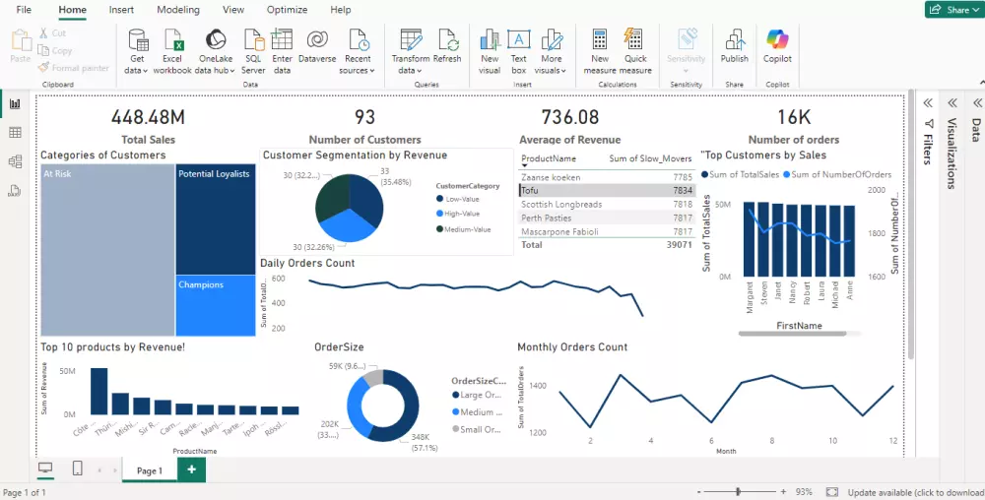985x500 pixels.
Task: Open the Share dropdown
Action: click(x=954, y=10)
